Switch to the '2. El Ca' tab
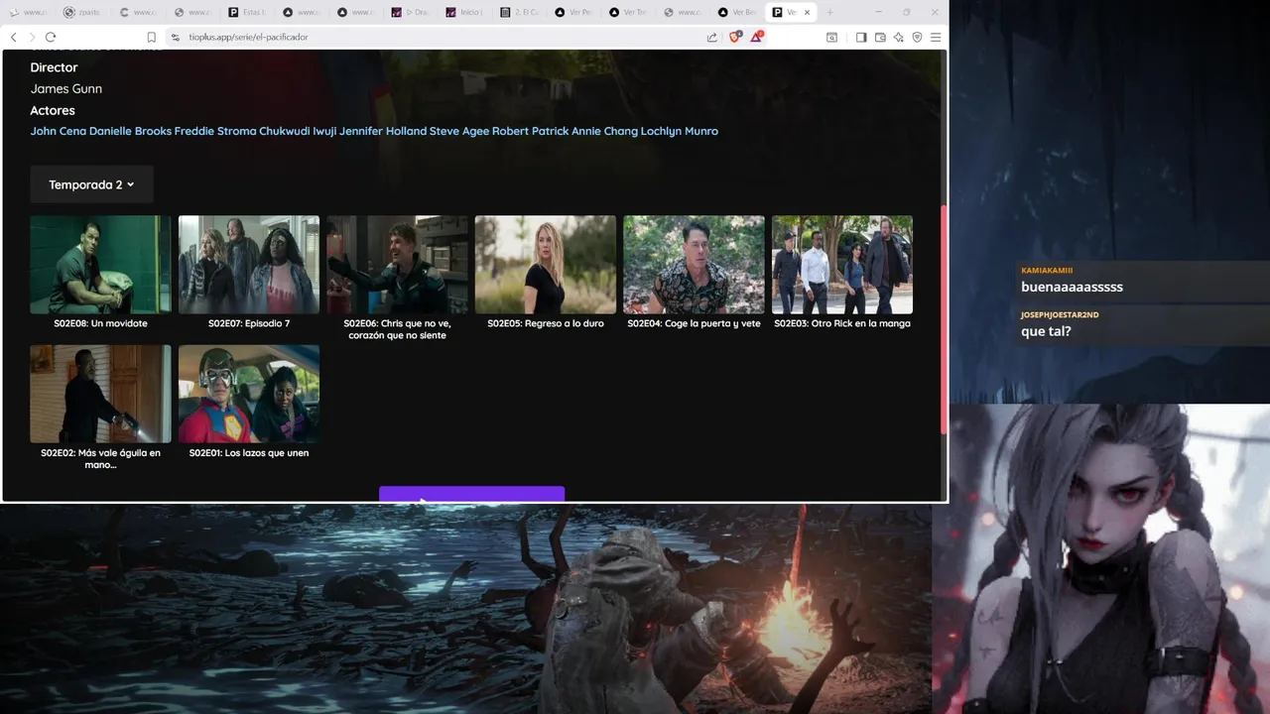Screen dimensions: 1270x714 coord(520,12)
